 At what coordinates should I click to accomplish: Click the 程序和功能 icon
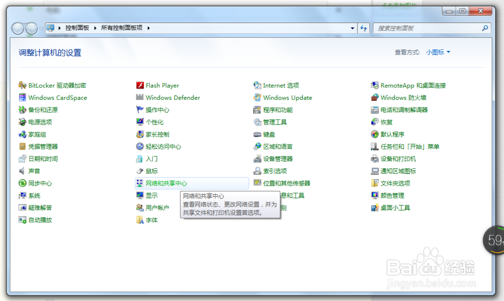pos(257,109)
